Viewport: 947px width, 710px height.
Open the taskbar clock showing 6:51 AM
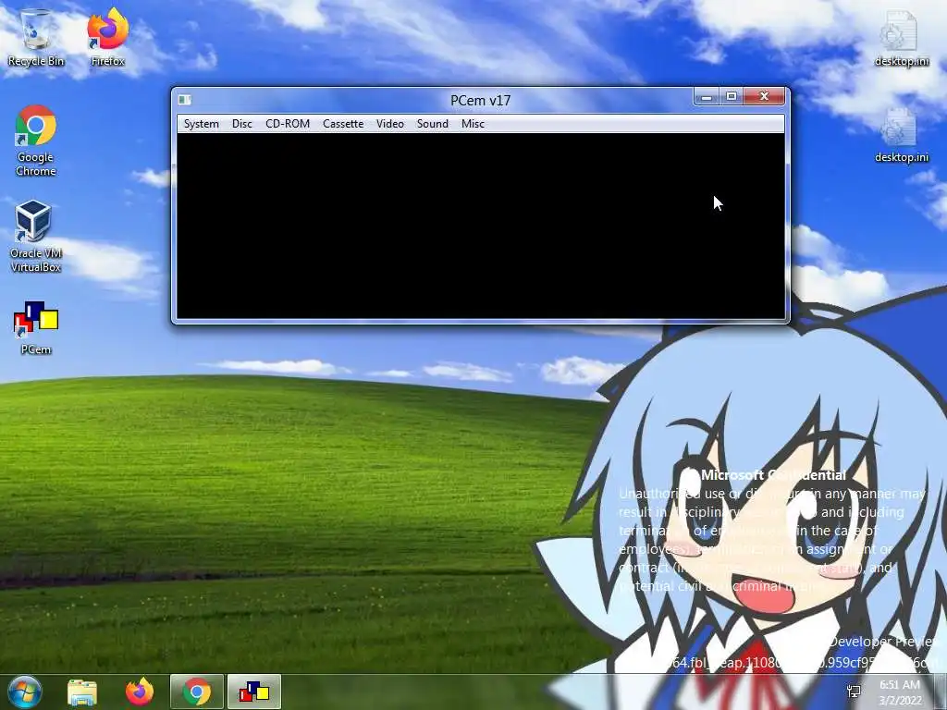900,692
